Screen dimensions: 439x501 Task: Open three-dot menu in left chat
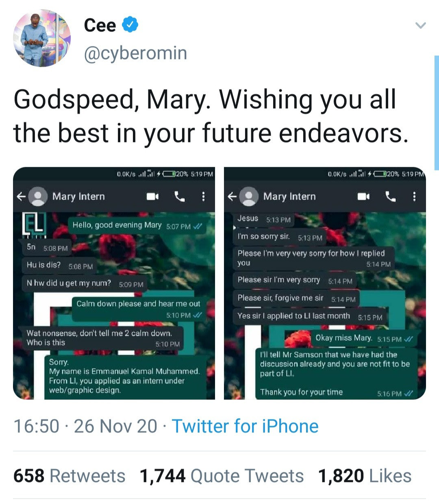[203, 197]
